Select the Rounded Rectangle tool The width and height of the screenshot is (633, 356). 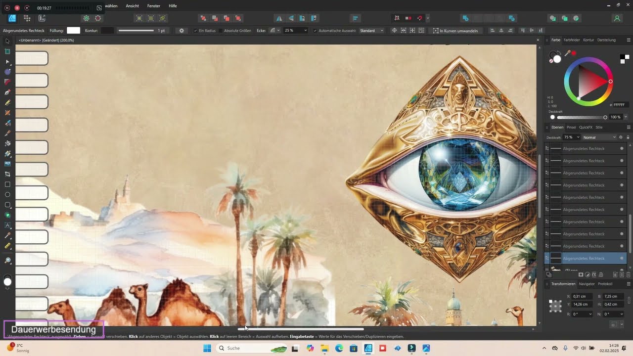(7, 205)
